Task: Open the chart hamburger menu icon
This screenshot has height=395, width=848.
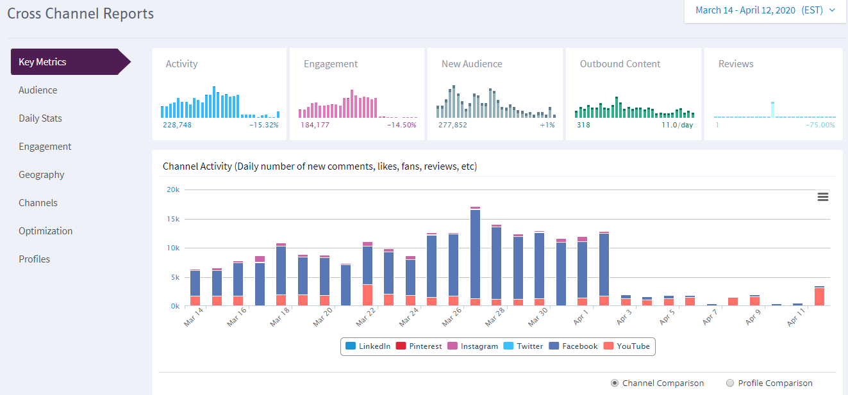Action: [x=823, y=197]
